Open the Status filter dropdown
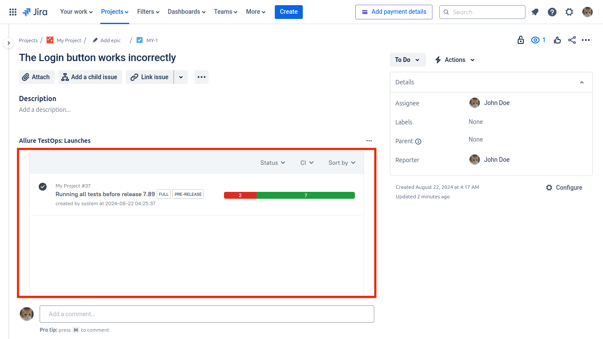 tap(273, 163)
